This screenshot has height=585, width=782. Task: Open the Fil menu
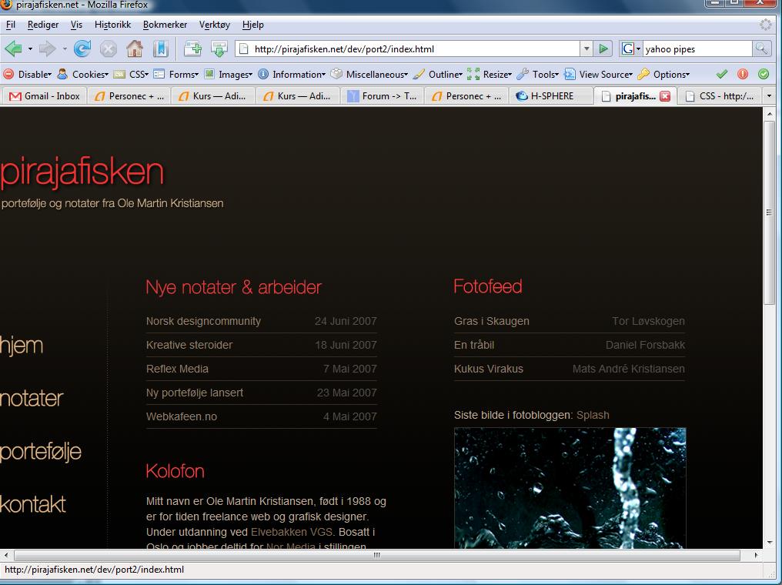(11, 25)
